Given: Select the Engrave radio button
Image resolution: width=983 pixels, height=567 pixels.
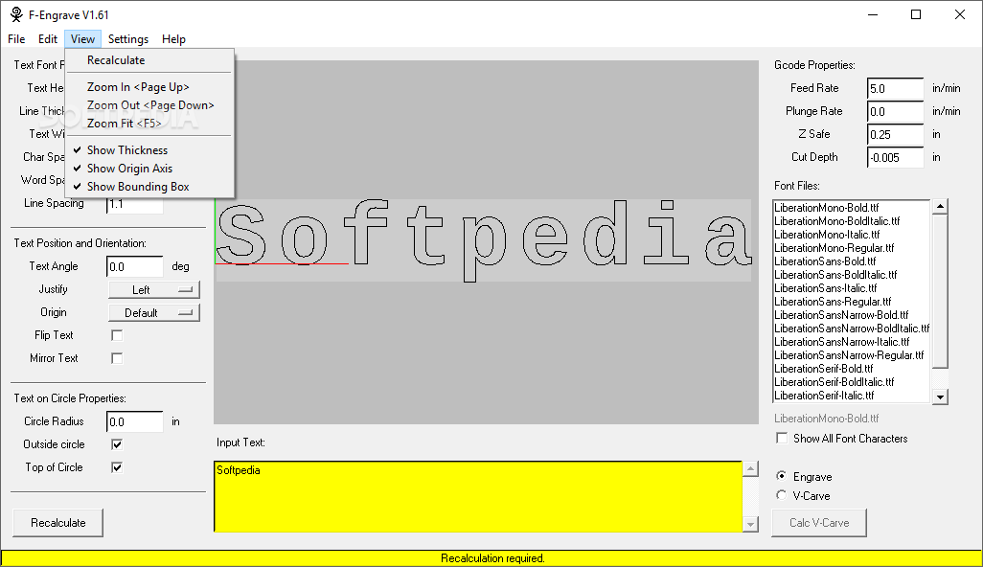Looking at the screenshot, I should pos(781,475).
